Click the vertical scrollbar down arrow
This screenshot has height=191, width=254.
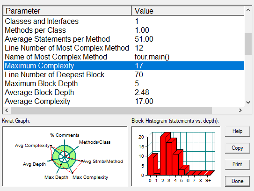coord(248,103)
